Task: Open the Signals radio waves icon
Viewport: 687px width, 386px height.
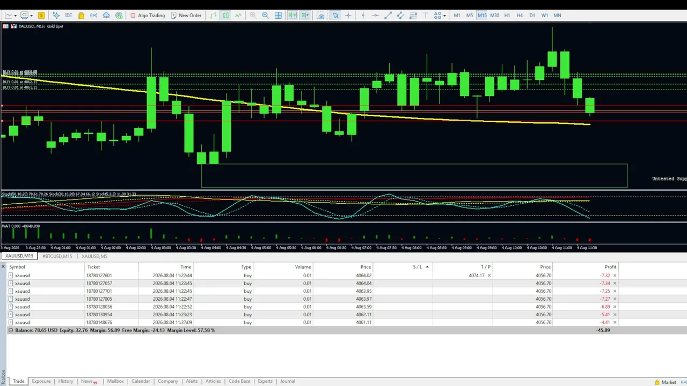Action: point(93,16)
